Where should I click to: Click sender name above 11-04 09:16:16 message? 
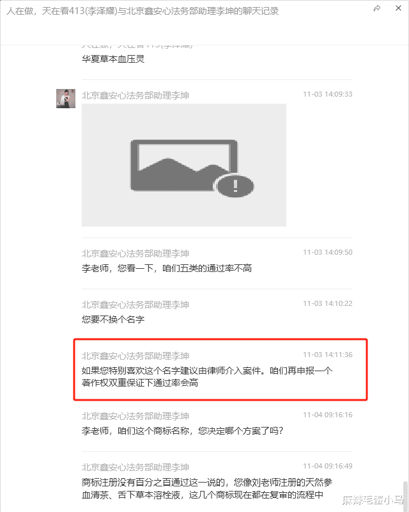click(135, 416)
